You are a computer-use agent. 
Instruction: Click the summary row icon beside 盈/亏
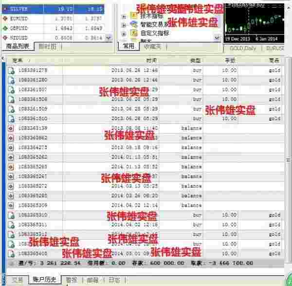coord(12,263)
